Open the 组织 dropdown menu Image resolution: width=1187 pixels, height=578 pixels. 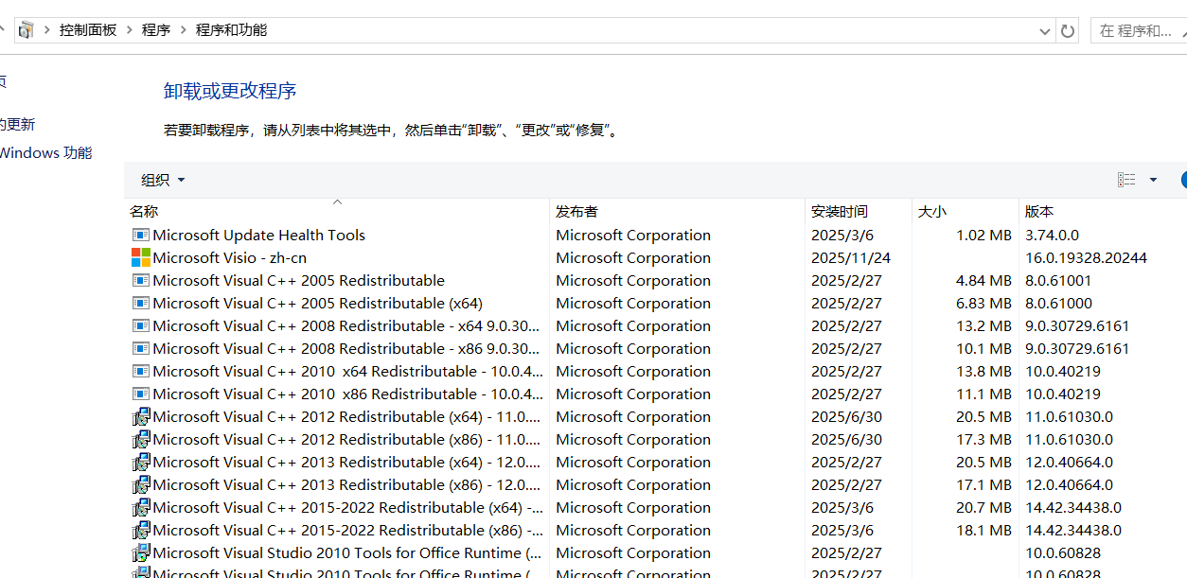pyautogui.click(x=163, y=180)
